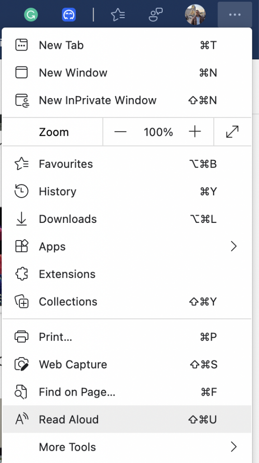Click the Collections icon

pyautogui.click(x=21, y=302)
